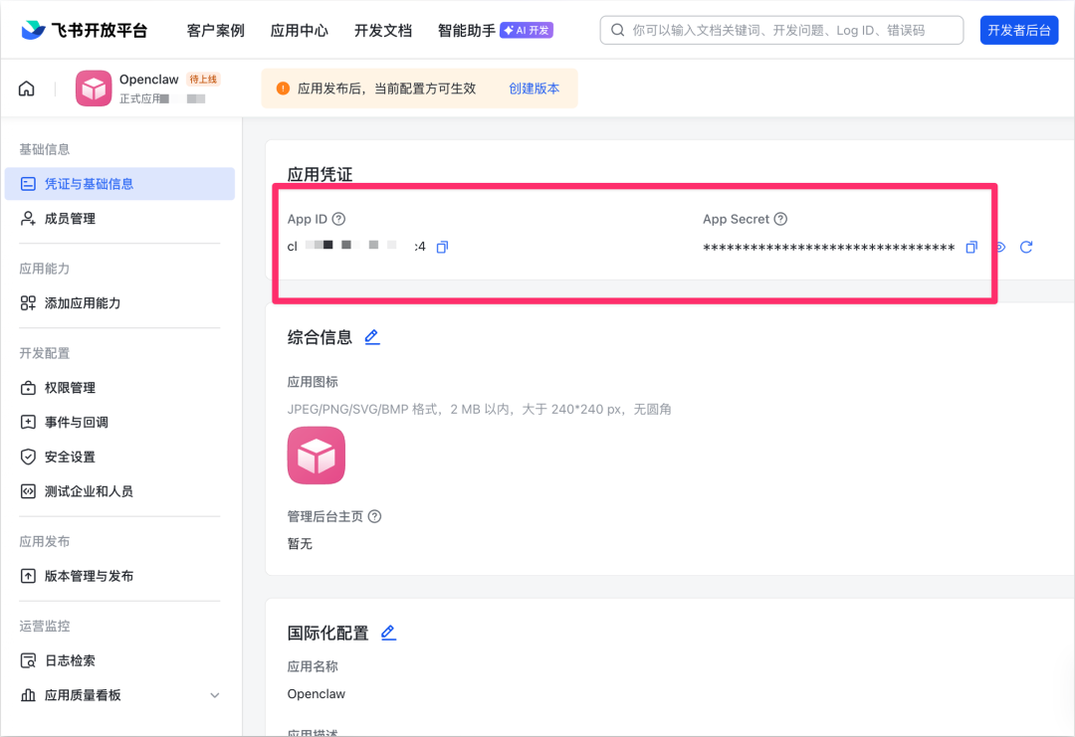The width and height of the screenshot is (1075, 737).
Task: Reveal the App Secret with the eye icon
Action: (x=999, y=247)
